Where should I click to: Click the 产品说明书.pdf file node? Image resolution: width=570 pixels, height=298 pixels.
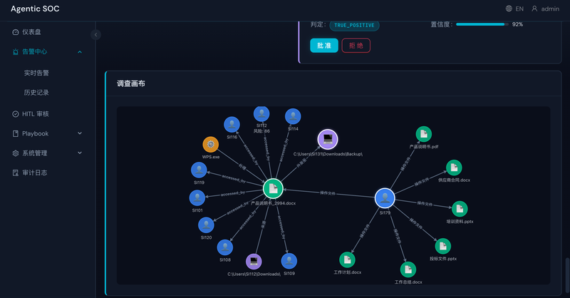(x=423, y=134)
